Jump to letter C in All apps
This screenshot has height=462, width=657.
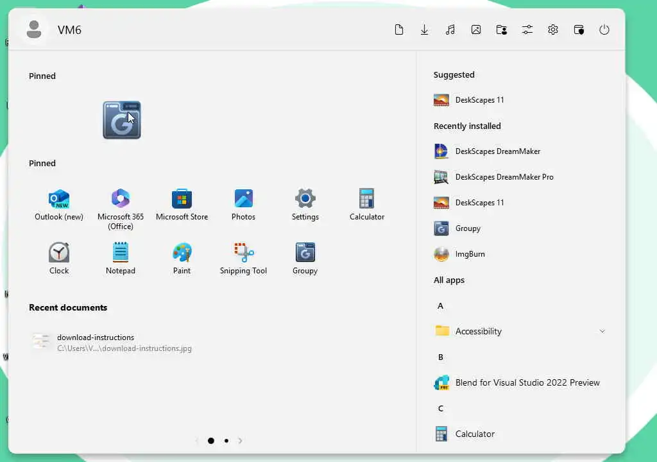click(x=440, y=408)
